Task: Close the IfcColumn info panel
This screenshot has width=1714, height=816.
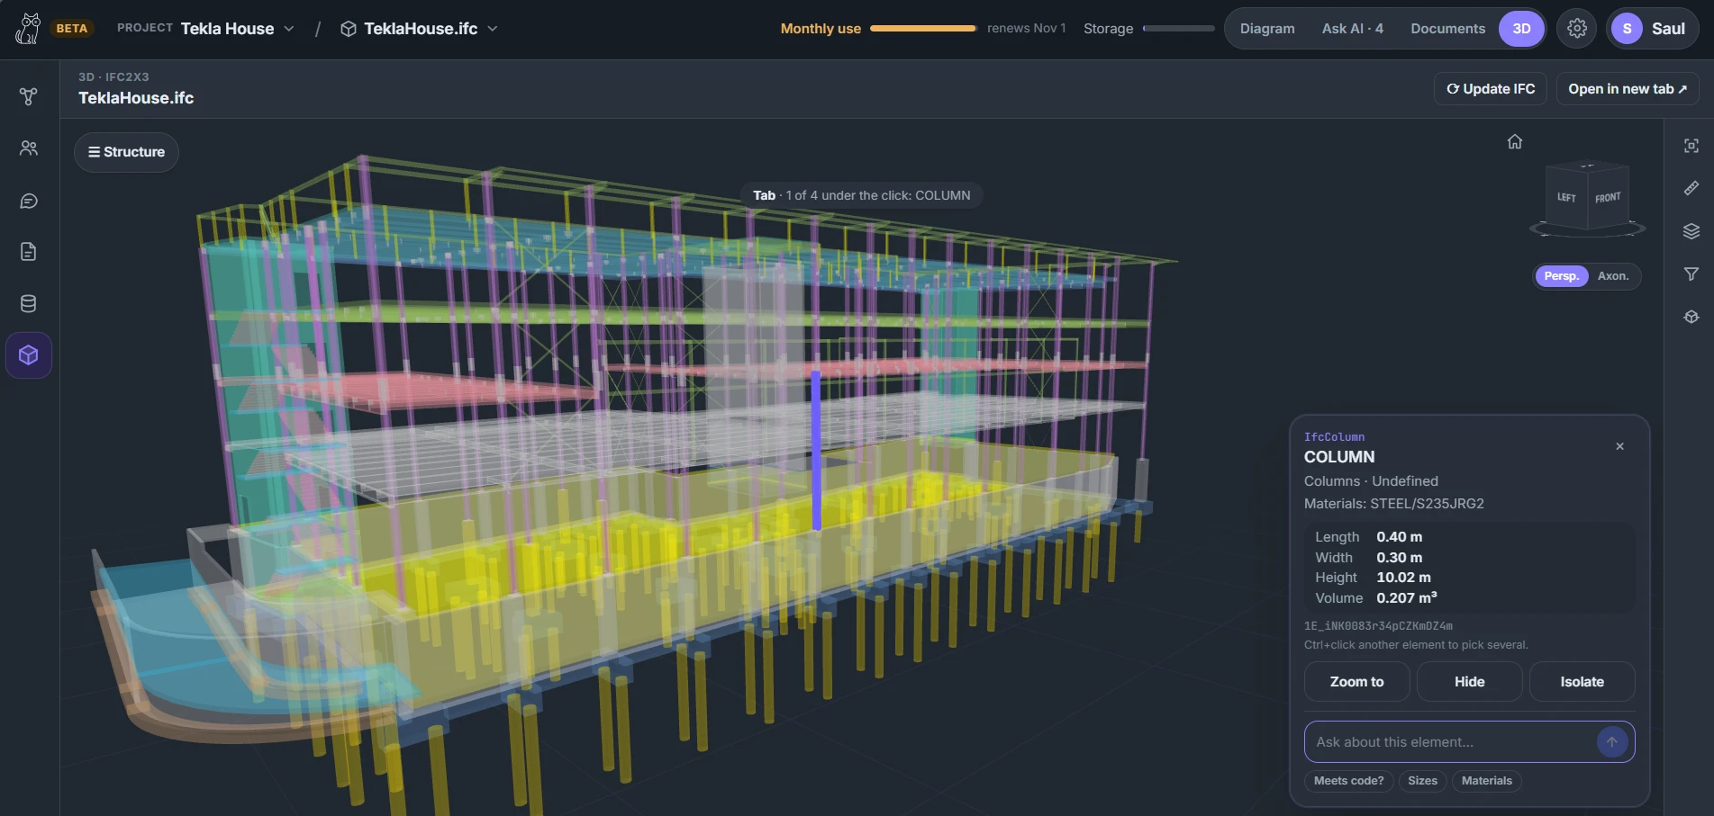Action: point(1619,446)
